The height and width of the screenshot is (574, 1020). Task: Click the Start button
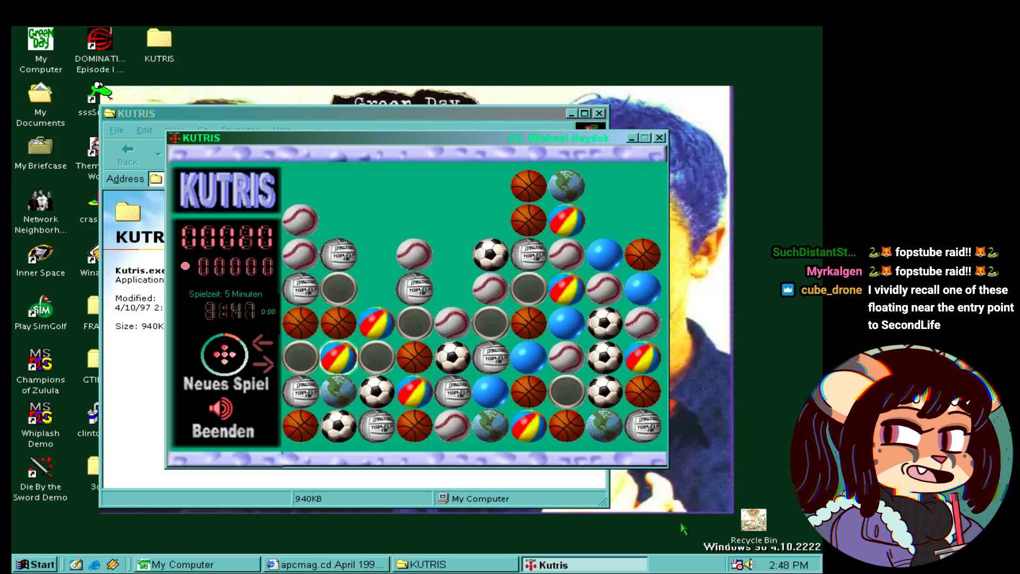point(36,564)
